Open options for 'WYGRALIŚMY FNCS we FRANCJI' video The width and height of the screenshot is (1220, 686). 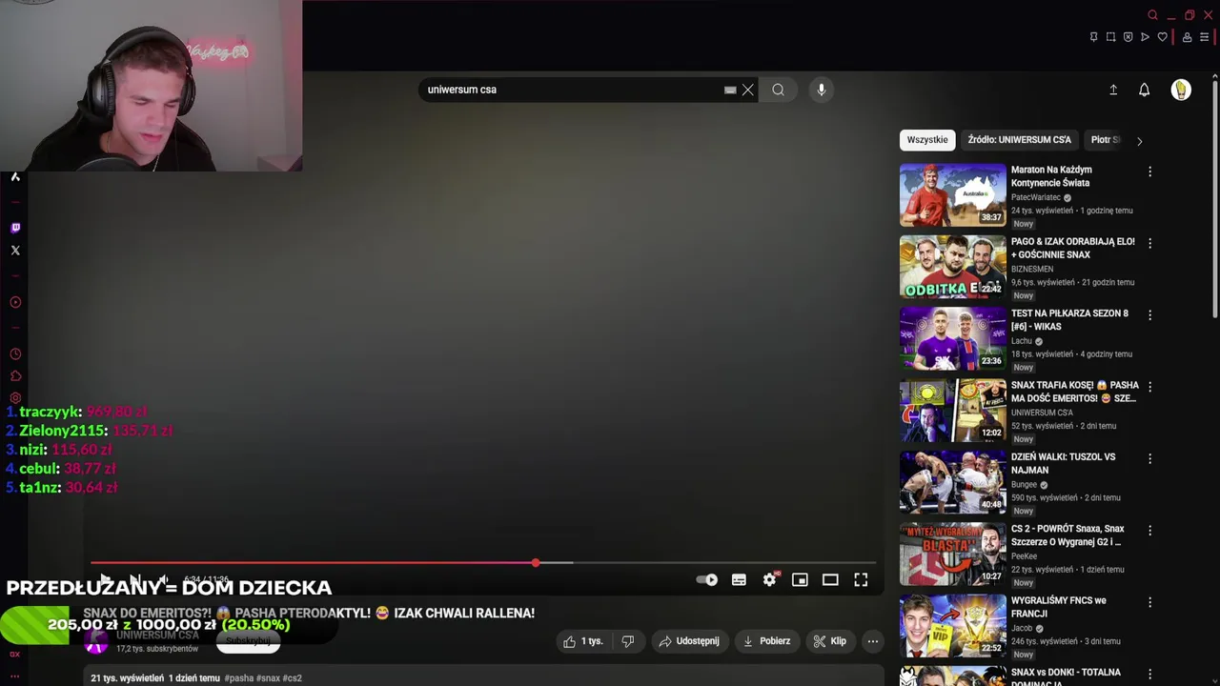(x=1149, y=602)
